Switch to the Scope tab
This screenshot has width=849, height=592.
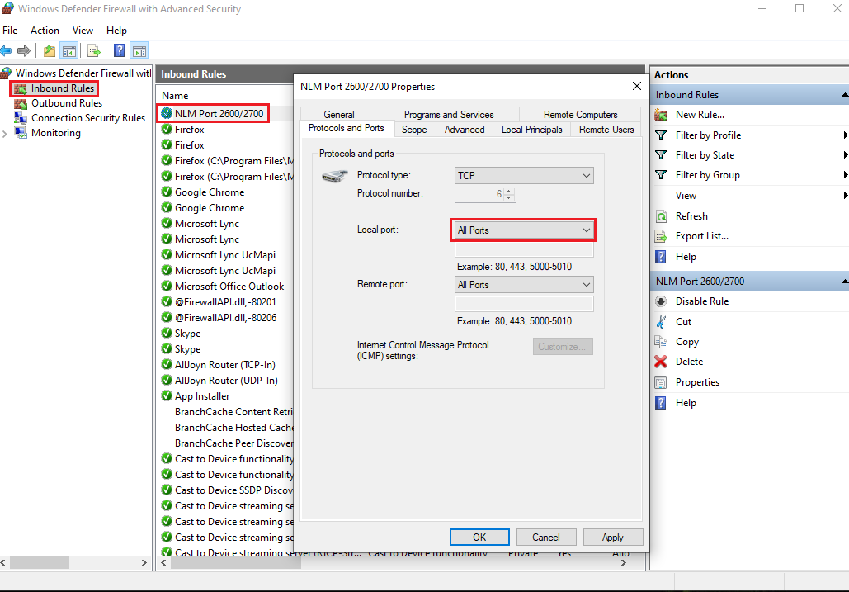414,130
